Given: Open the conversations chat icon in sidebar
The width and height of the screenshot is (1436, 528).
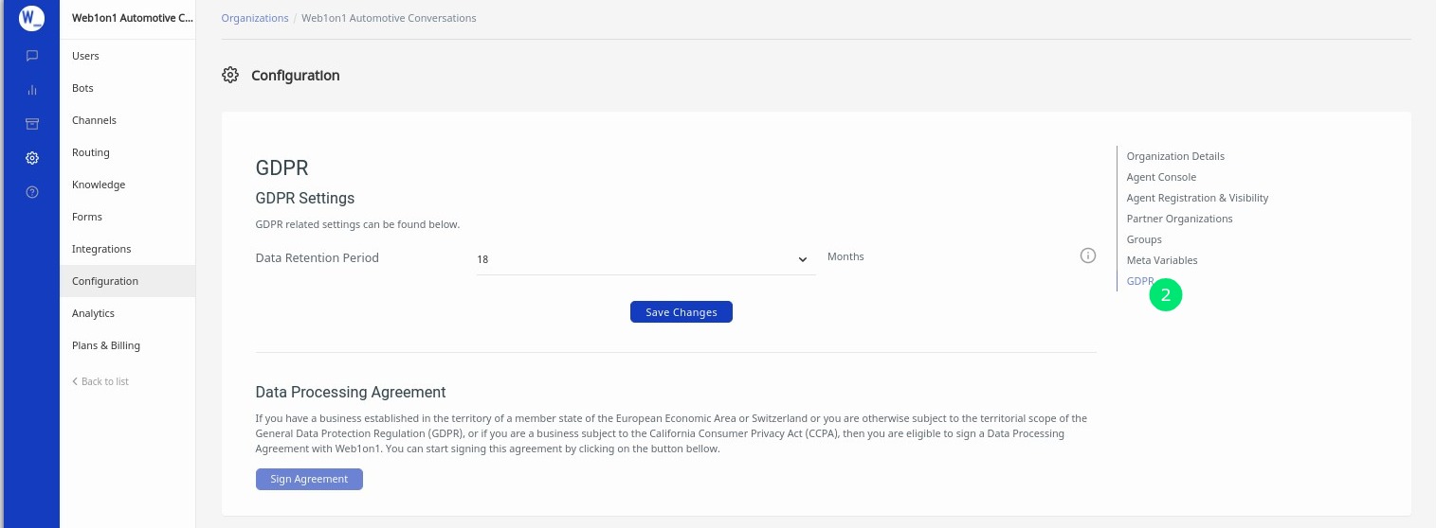Looking at the screenshot, I should pyautogui.click(x=31, y=56).
